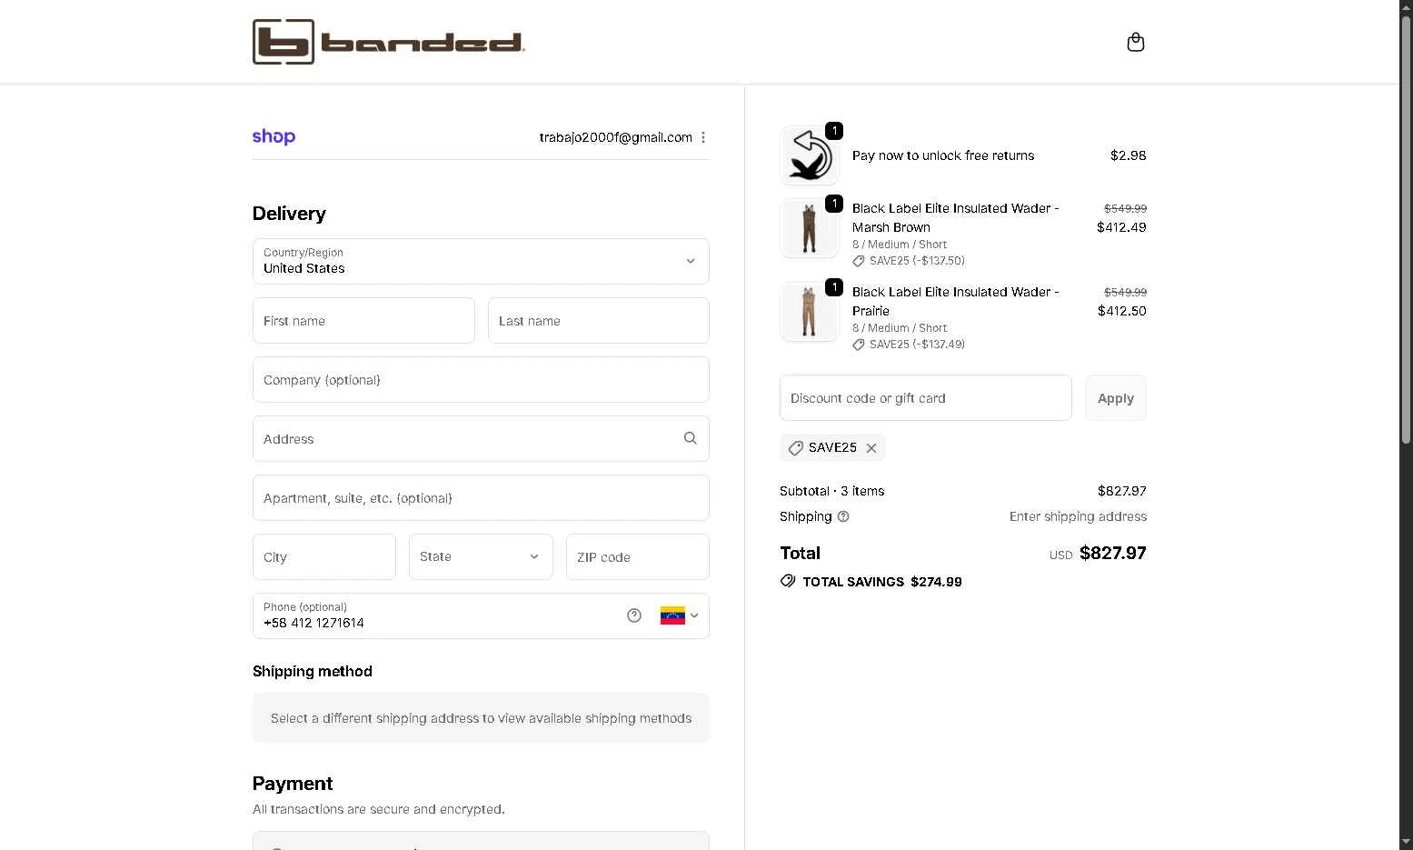Click 'Enter shipping address' text
Screen dimensions: 1413x850
click(x=1078, y=516)
